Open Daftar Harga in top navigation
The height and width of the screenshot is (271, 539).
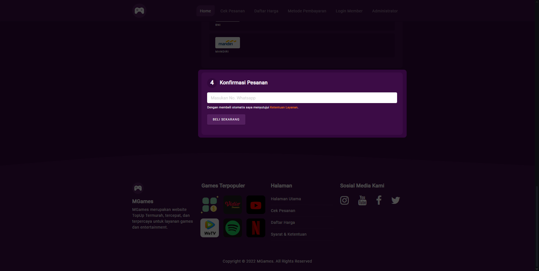266,11
